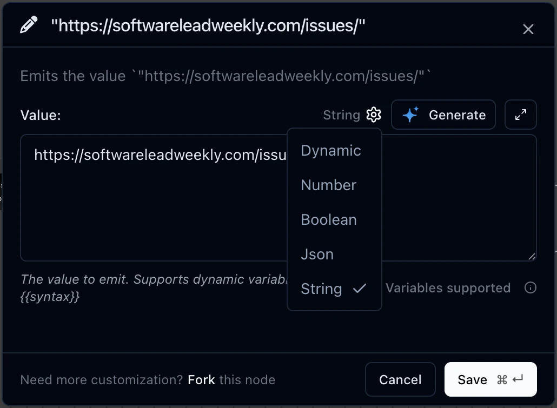Select the checked String menu option

pos(334,289)
